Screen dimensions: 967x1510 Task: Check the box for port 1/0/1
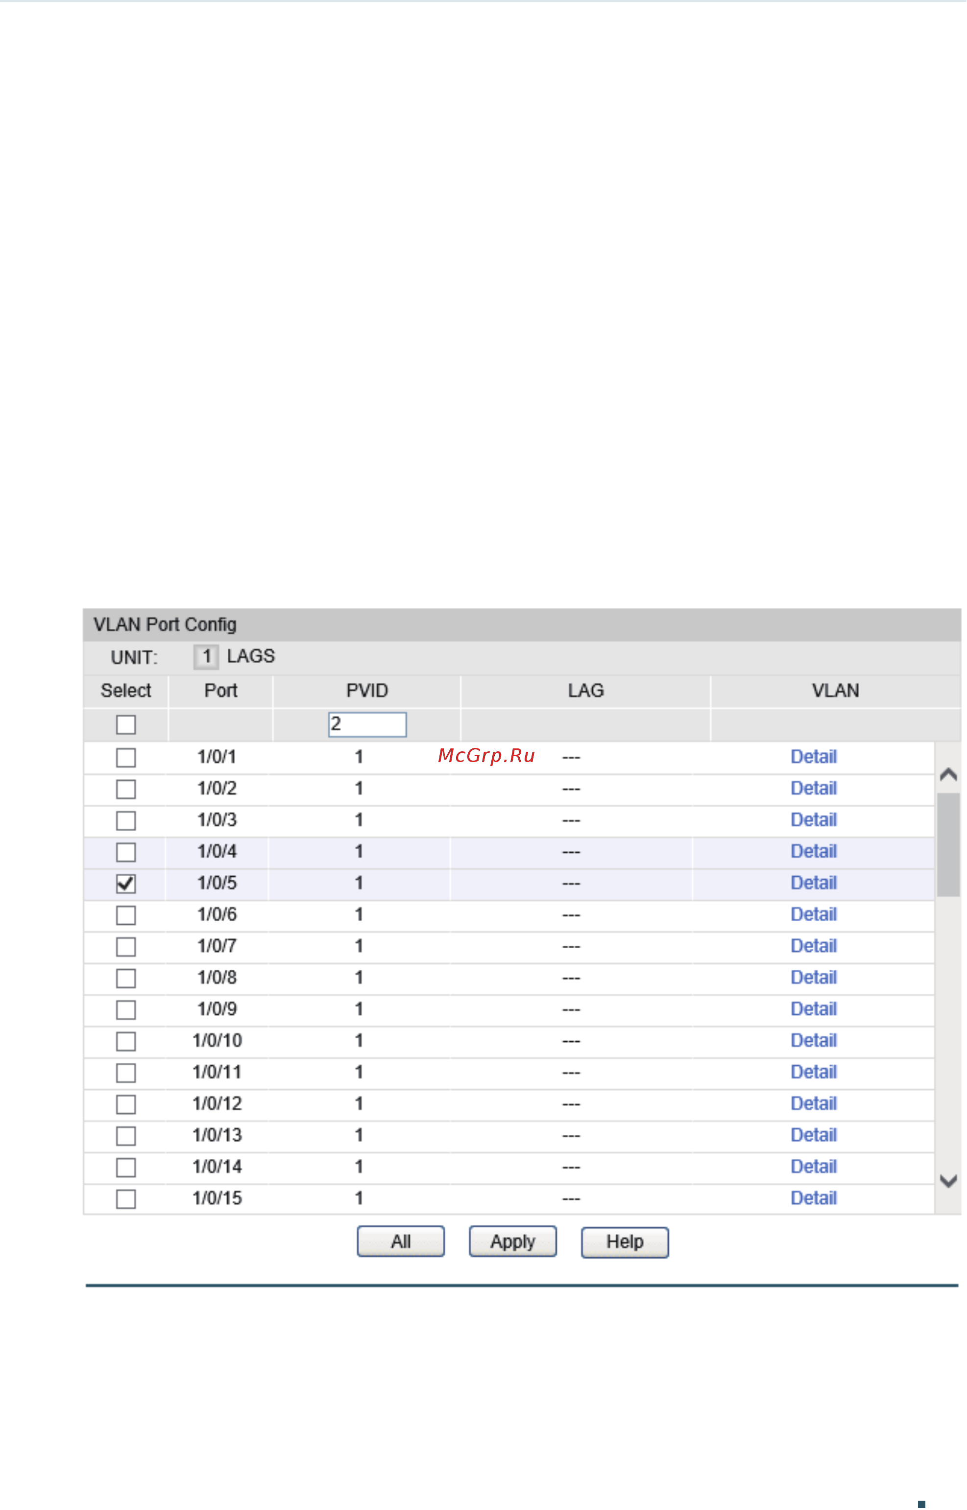(x=125, y=757)
